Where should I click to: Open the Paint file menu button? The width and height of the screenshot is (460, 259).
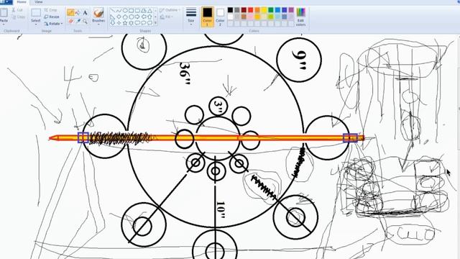pos(6,1)
